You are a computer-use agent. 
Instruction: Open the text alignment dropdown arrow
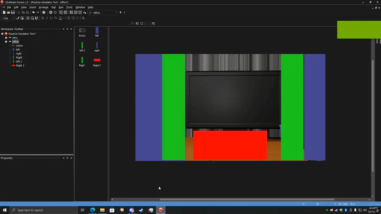64,18
